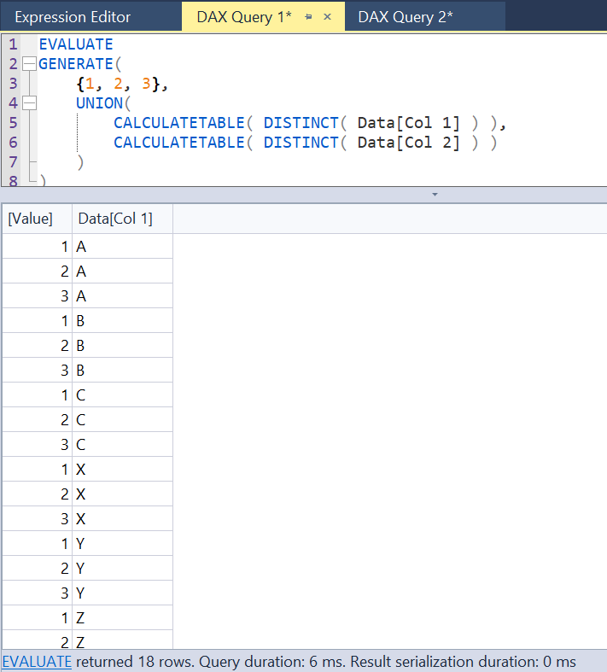The width and height of the screenshot is (607, 672).
Task: Close the DAX Query 1 tab
Action: click(x=327, y=17)
